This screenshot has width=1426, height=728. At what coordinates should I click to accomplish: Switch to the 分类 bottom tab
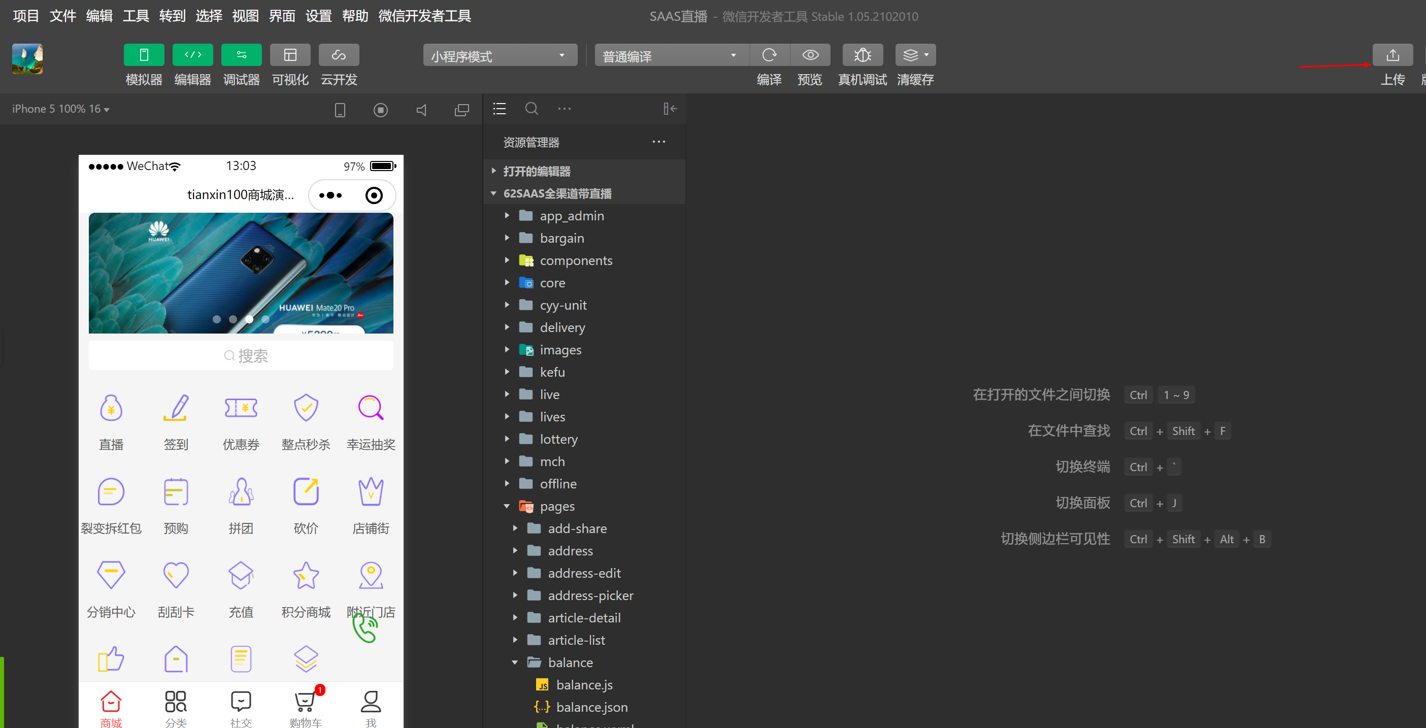tap(176, 708)
